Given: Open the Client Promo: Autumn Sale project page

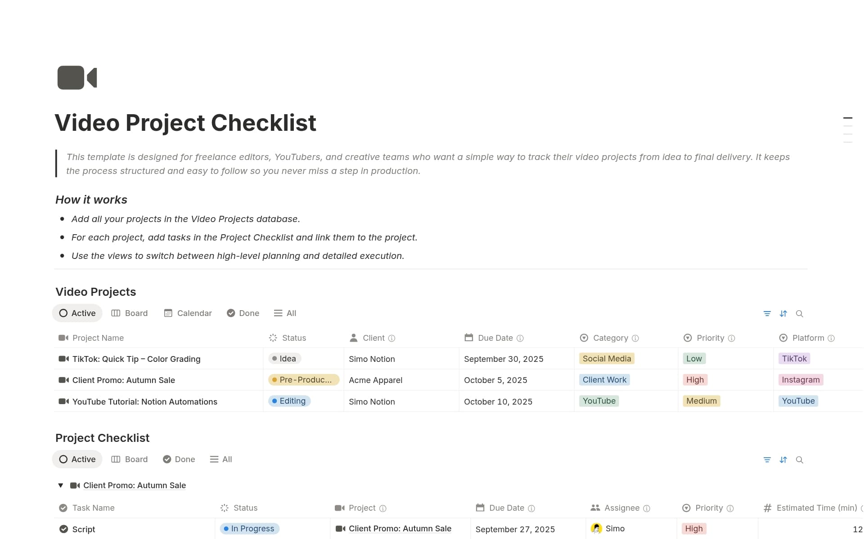Looking at the screenshot, I should point(123,380).
